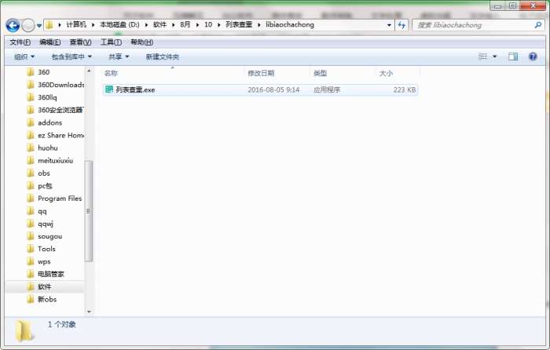Sort by the 修改日期 column header

(x=261, y=73)
